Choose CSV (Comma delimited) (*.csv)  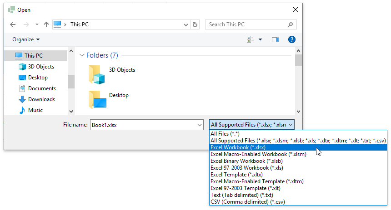click(298, 202)
